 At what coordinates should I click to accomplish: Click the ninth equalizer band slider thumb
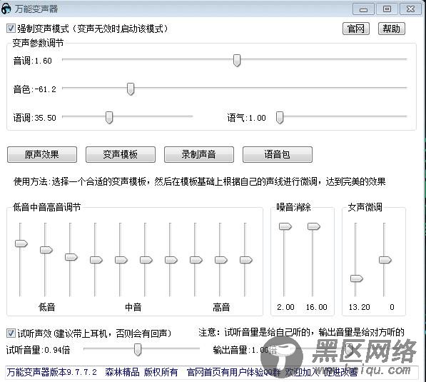point(221,260)
